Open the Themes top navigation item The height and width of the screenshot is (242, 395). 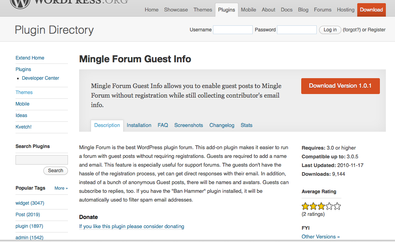203,10
